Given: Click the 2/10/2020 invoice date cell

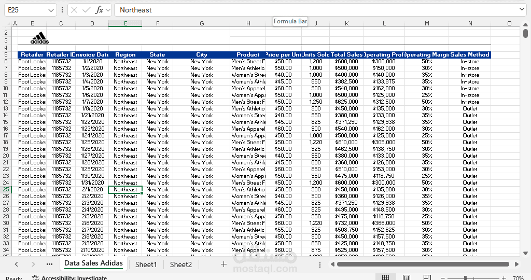Looking at the screenshot, I should (x=92, y=250).
